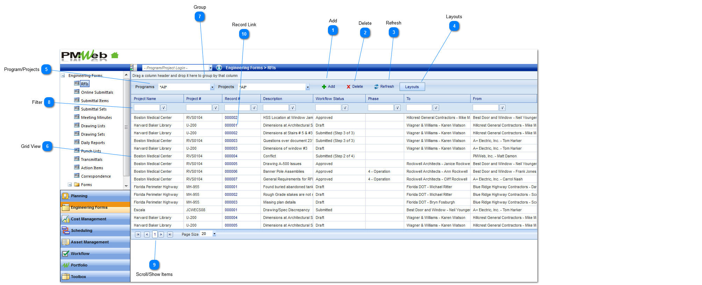Click 'Escala' project name cell
This screenshot has width=702, height=285.
pyautogui.click(x=139, y=210)
